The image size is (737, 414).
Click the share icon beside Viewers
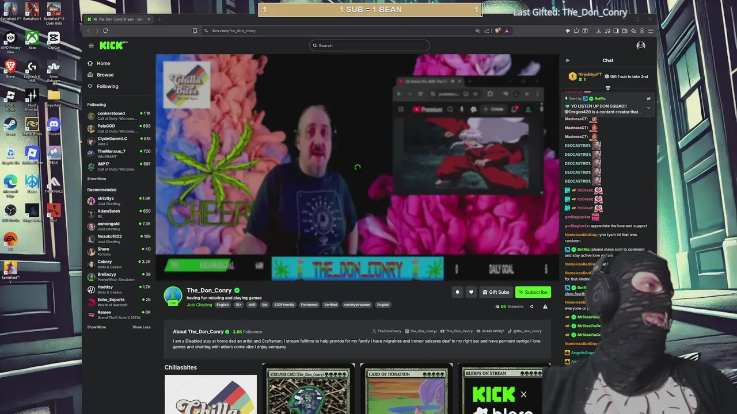coord(531,306)
